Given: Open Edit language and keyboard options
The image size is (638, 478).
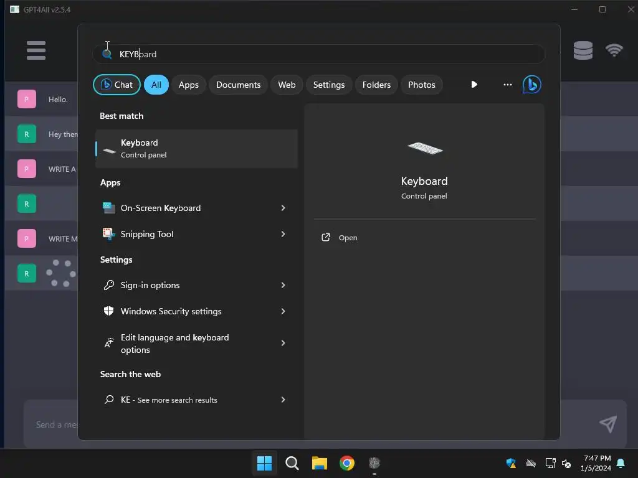Looking at the screenshot, I should click(196, 344).
